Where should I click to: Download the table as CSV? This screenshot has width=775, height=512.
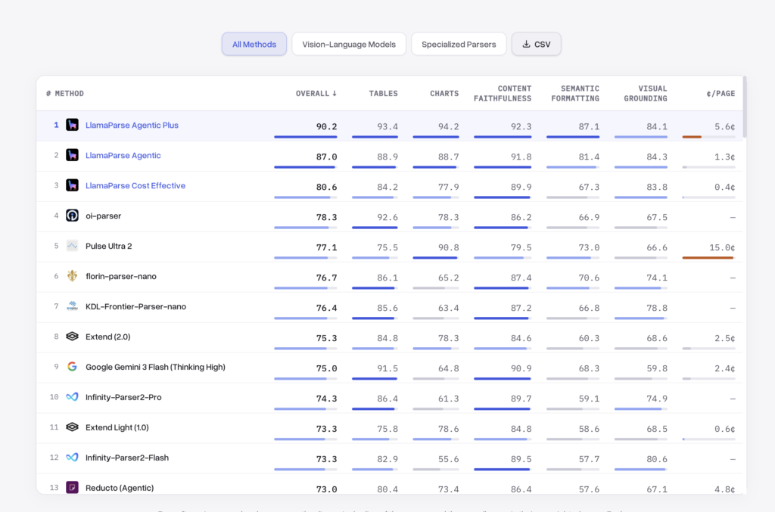tap(537, 44)
